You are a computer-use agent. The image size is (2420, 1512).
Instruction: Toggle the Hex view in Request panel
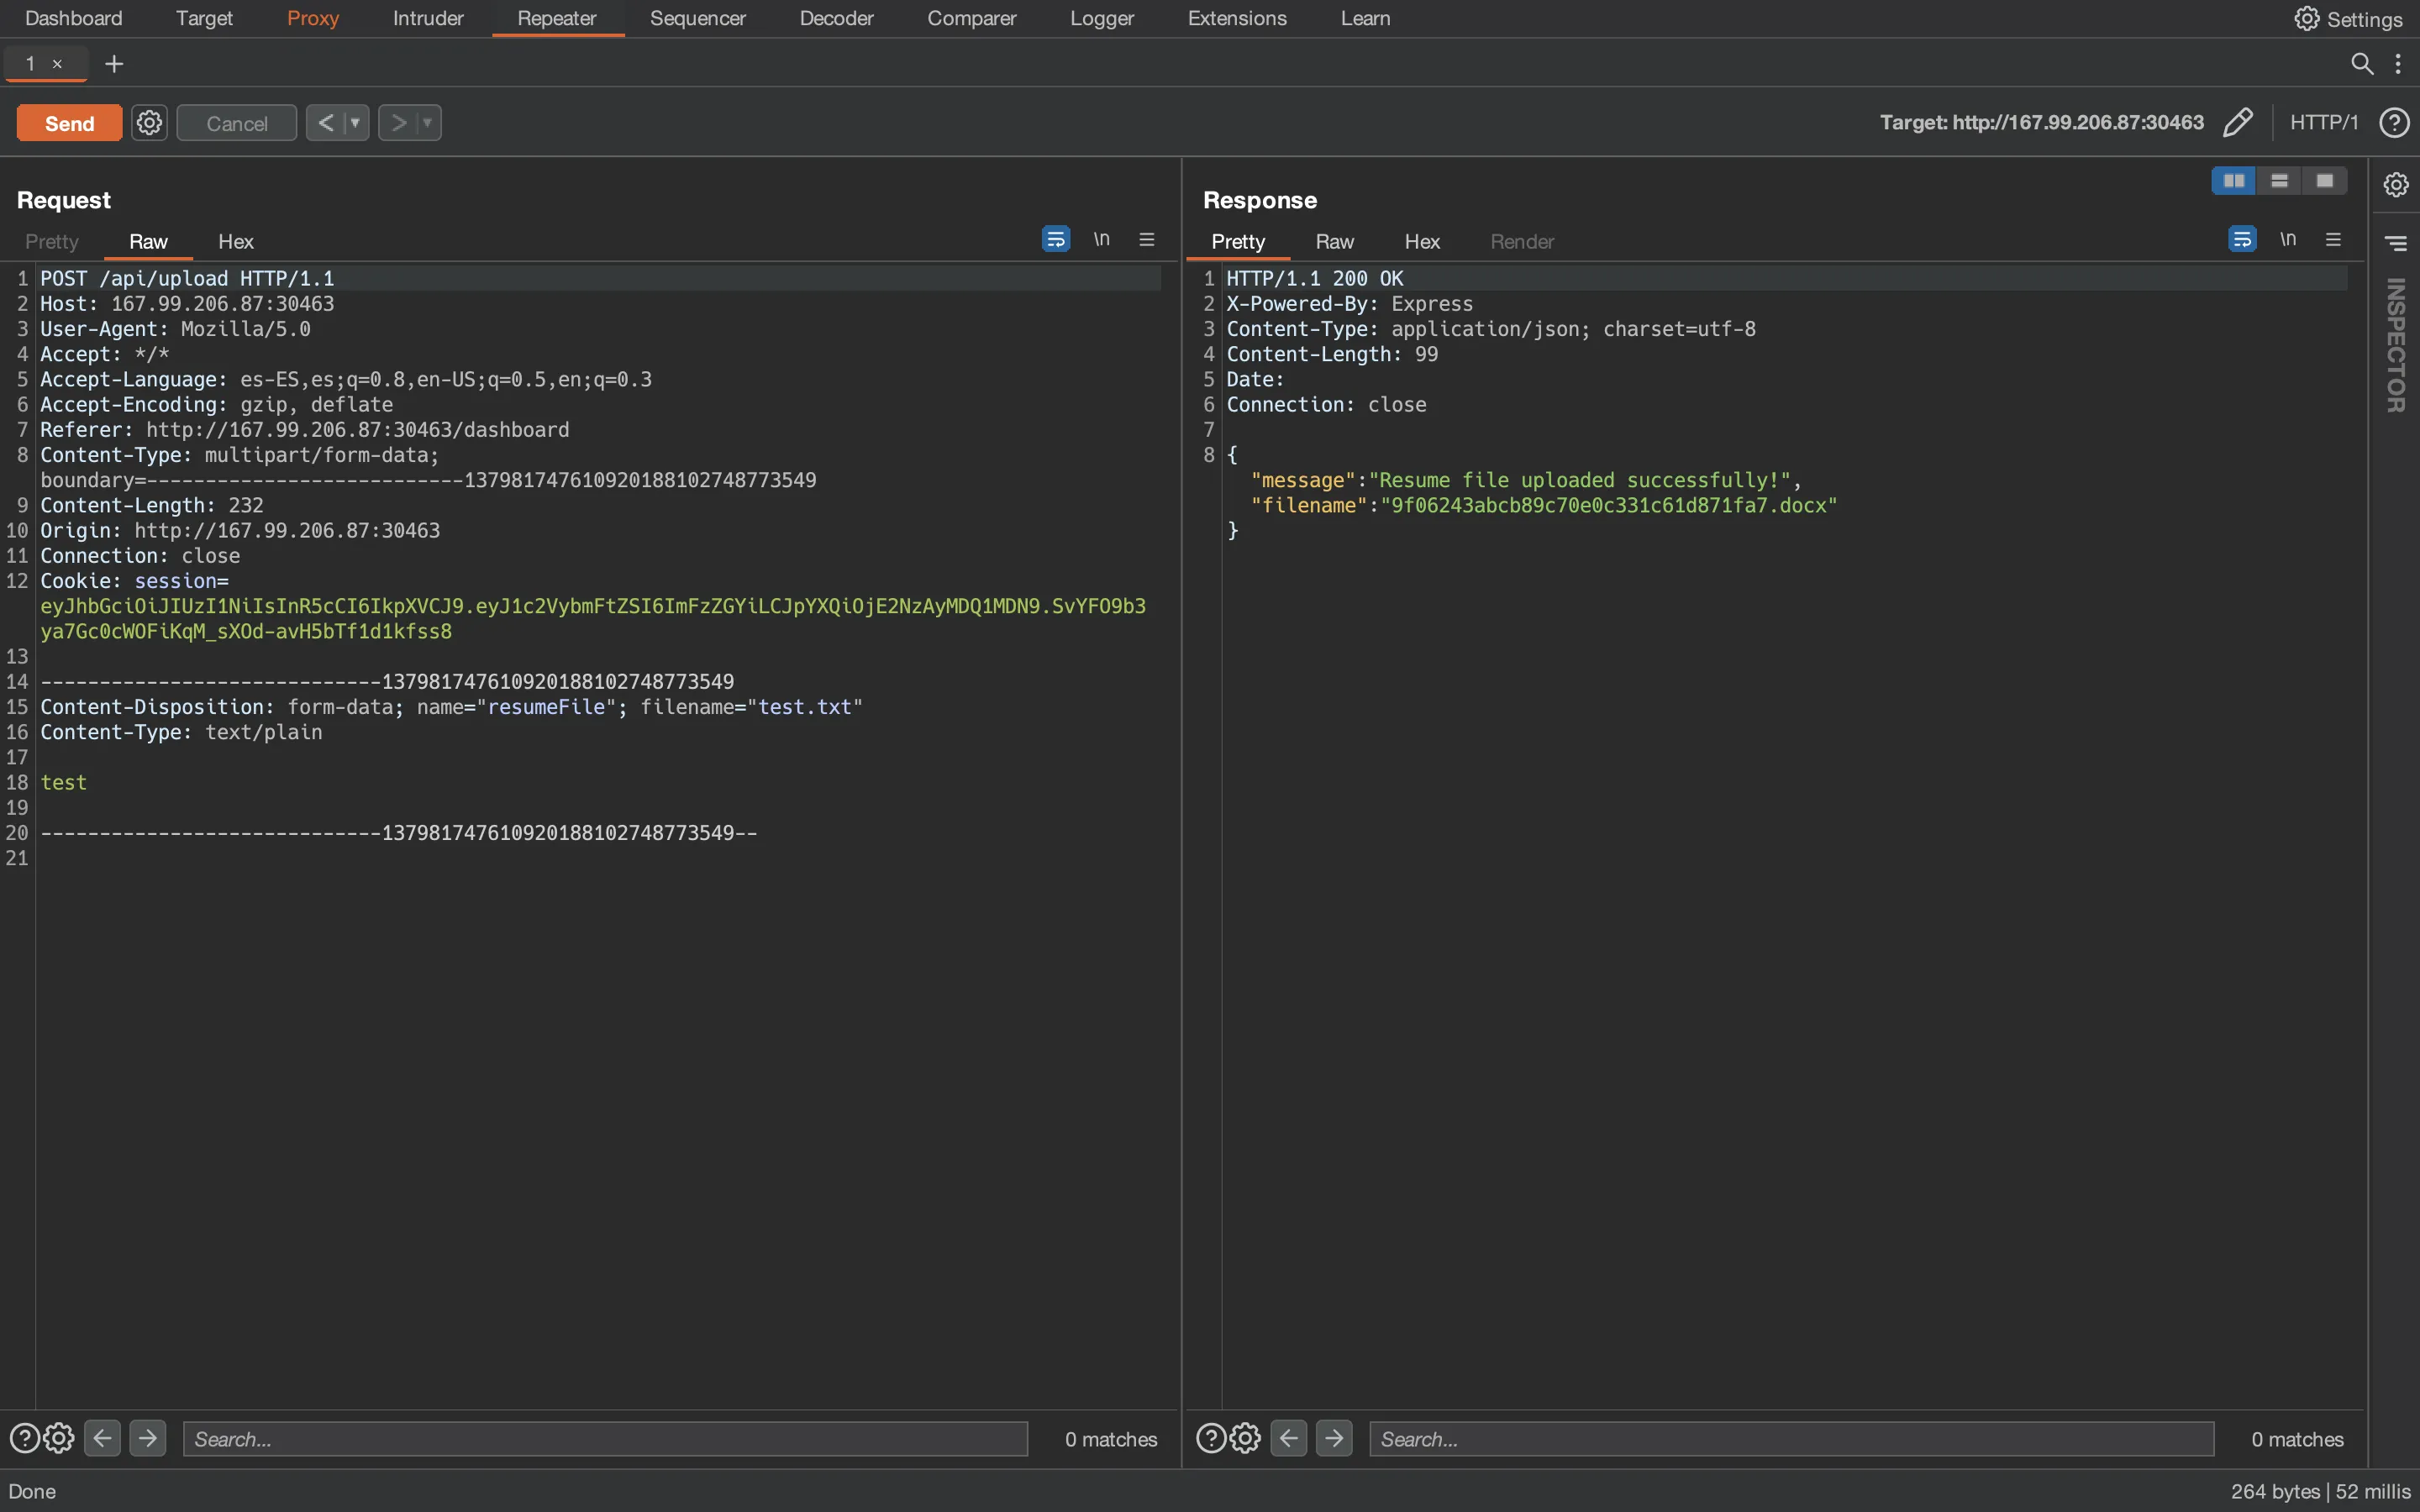point(235,240)
